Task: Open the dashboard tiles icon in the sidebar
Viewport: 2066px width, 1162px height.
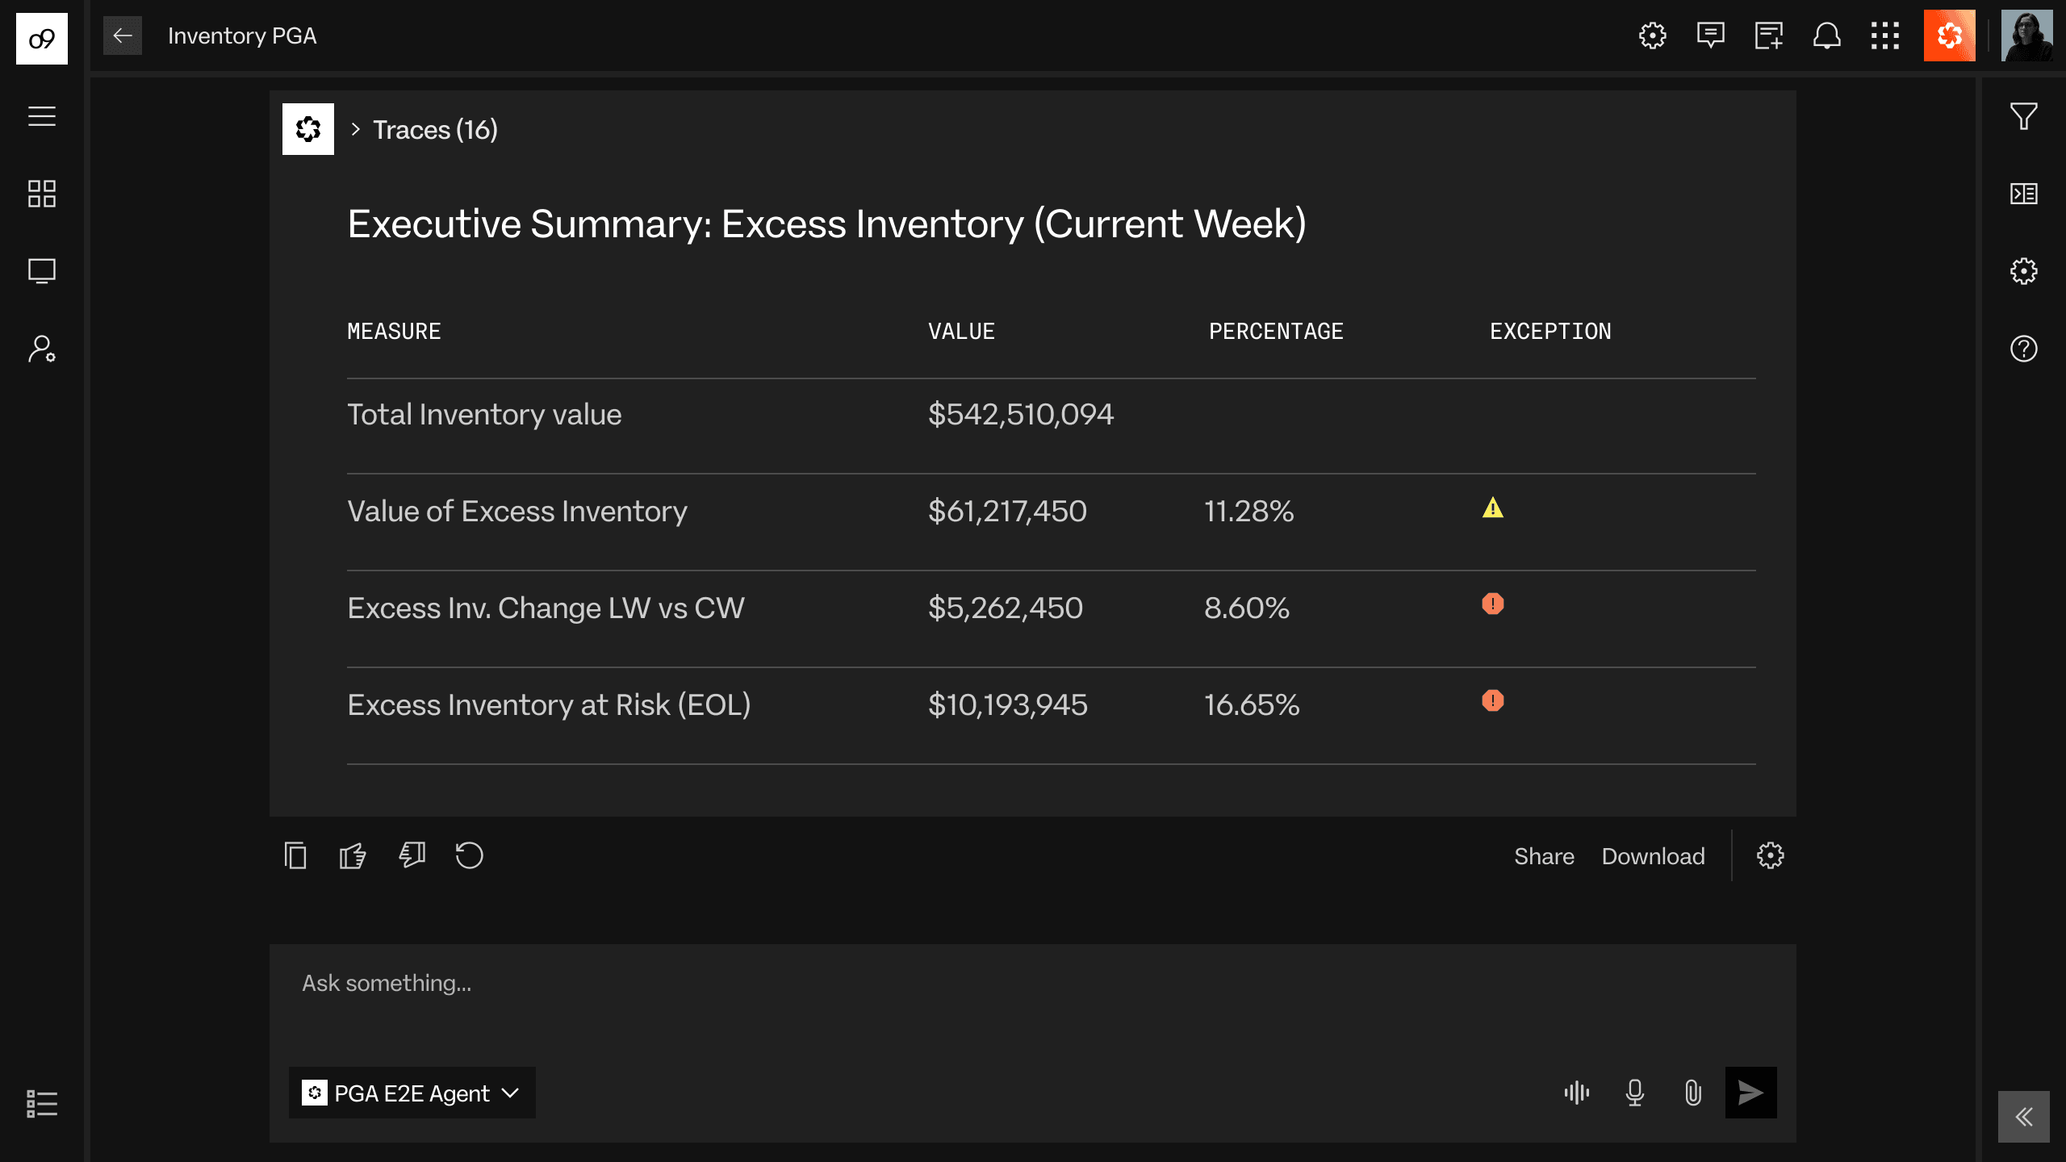Action: pyautogui.click(x=42, y=194)
